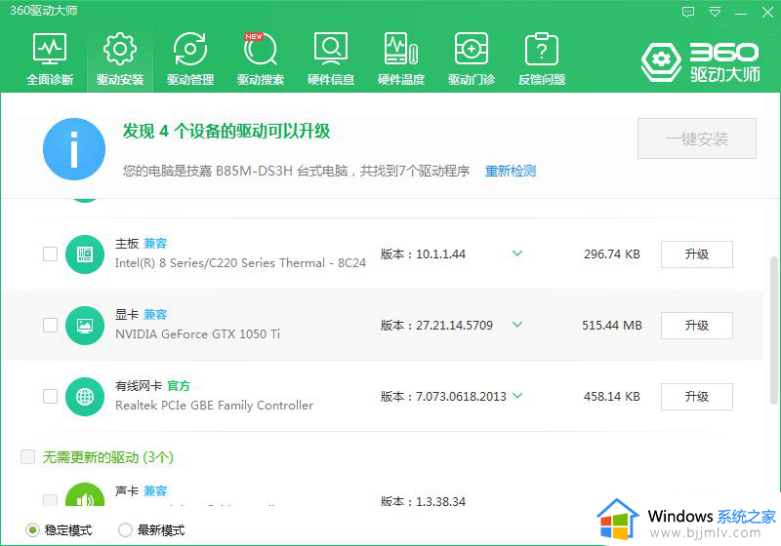
Task: Click the text Realtek PCIe GBE Family Controller
Action: coord(214,406)
